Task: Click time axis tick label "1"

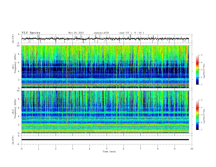Action: (38, 149)
